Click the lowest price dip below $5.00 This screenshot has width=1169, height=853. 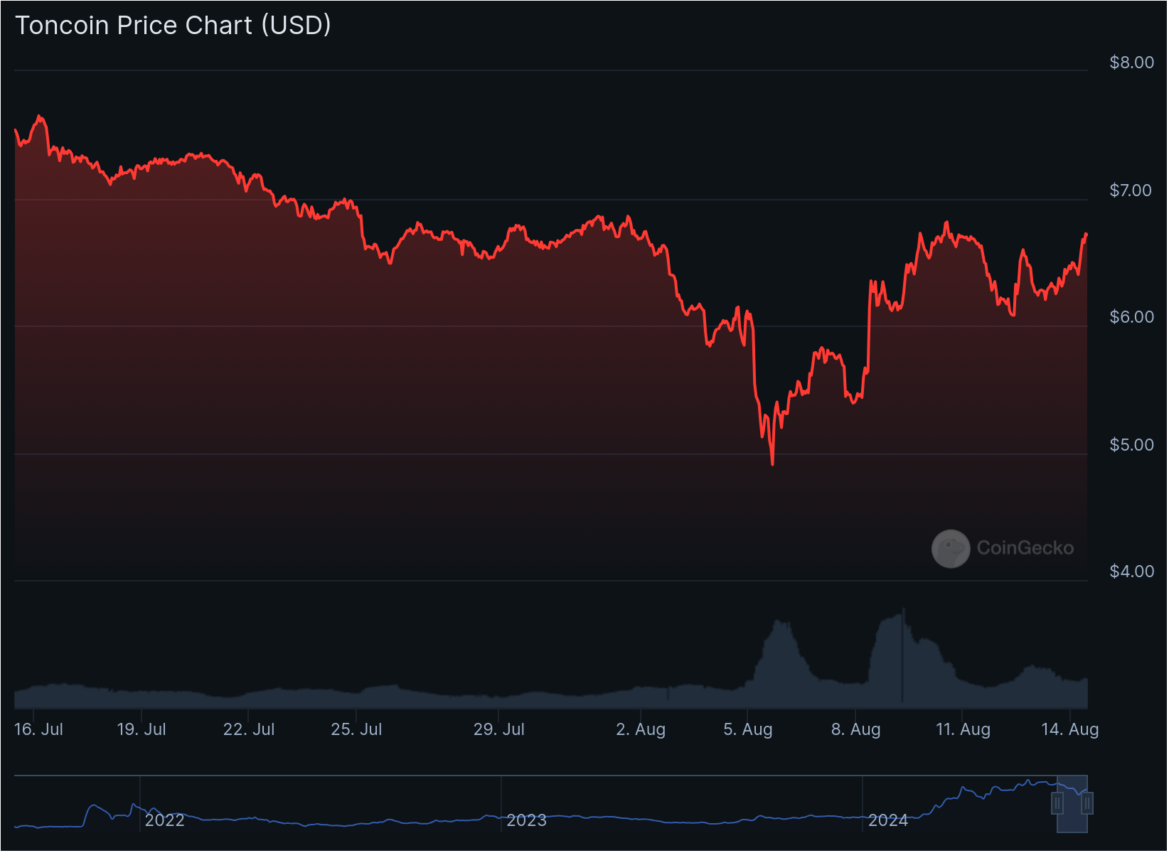click(x=772, y=463)
